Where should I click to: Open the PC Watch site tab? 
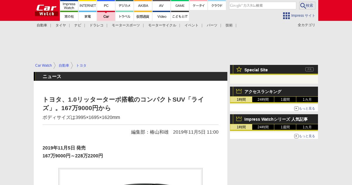tap(106, 5)
